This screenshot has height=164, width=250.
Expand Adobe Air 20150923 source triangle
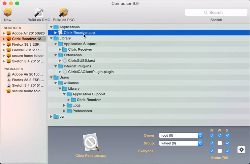(x=4, y=33)
